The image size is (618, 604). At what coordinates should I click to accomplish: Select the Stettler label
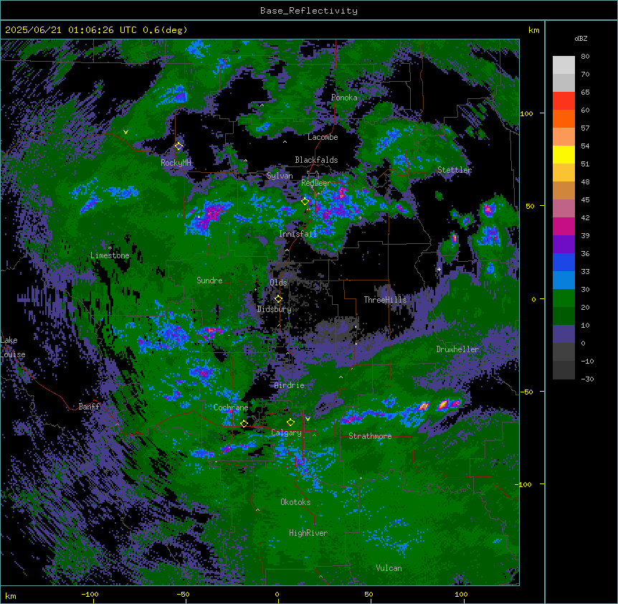pos(455,170)
